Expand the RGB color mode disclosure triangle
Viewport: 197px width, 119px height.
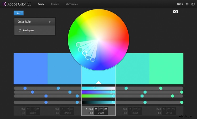(86, 109)
